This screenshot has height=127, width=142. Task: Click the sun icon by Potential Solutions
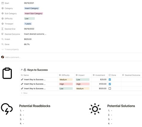click(x=95, y=109)
